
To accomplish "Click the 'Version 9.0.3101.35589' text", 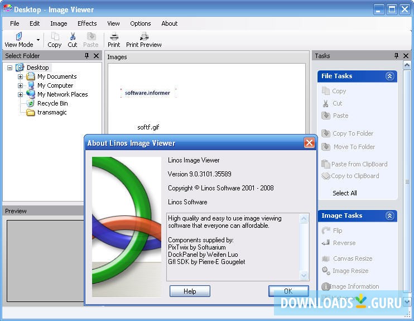I will 200,174.
